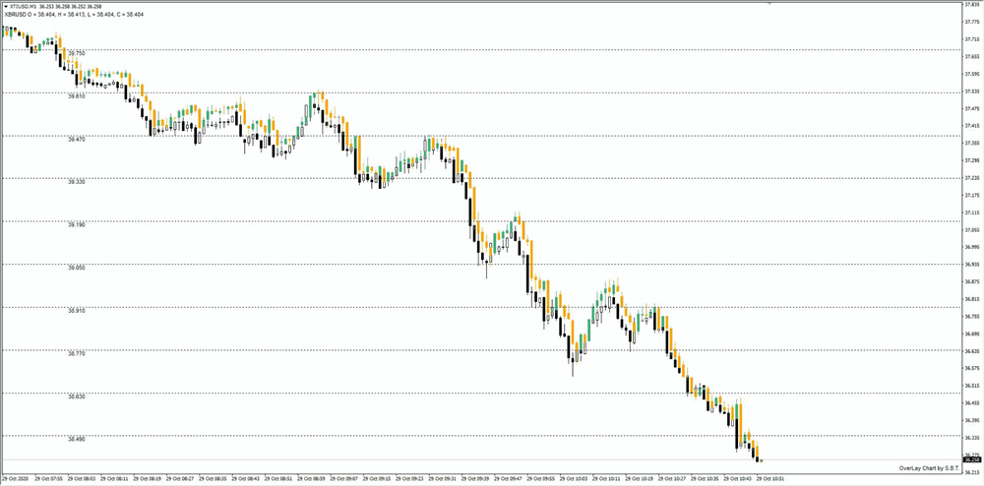The height and width of the screenshot is (486, 984).
Task: Select the overlay level label 38.490
Action: point(77,440)
